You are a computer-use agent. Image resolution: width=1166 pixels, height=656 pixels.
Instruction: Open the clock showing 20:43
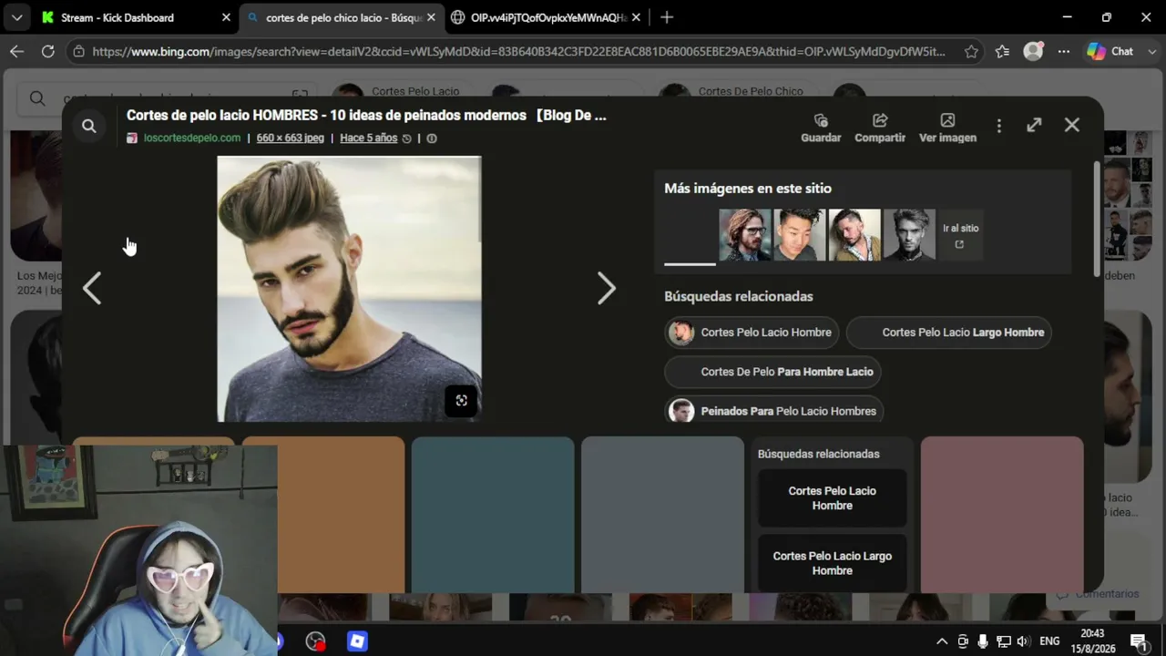1092,641
